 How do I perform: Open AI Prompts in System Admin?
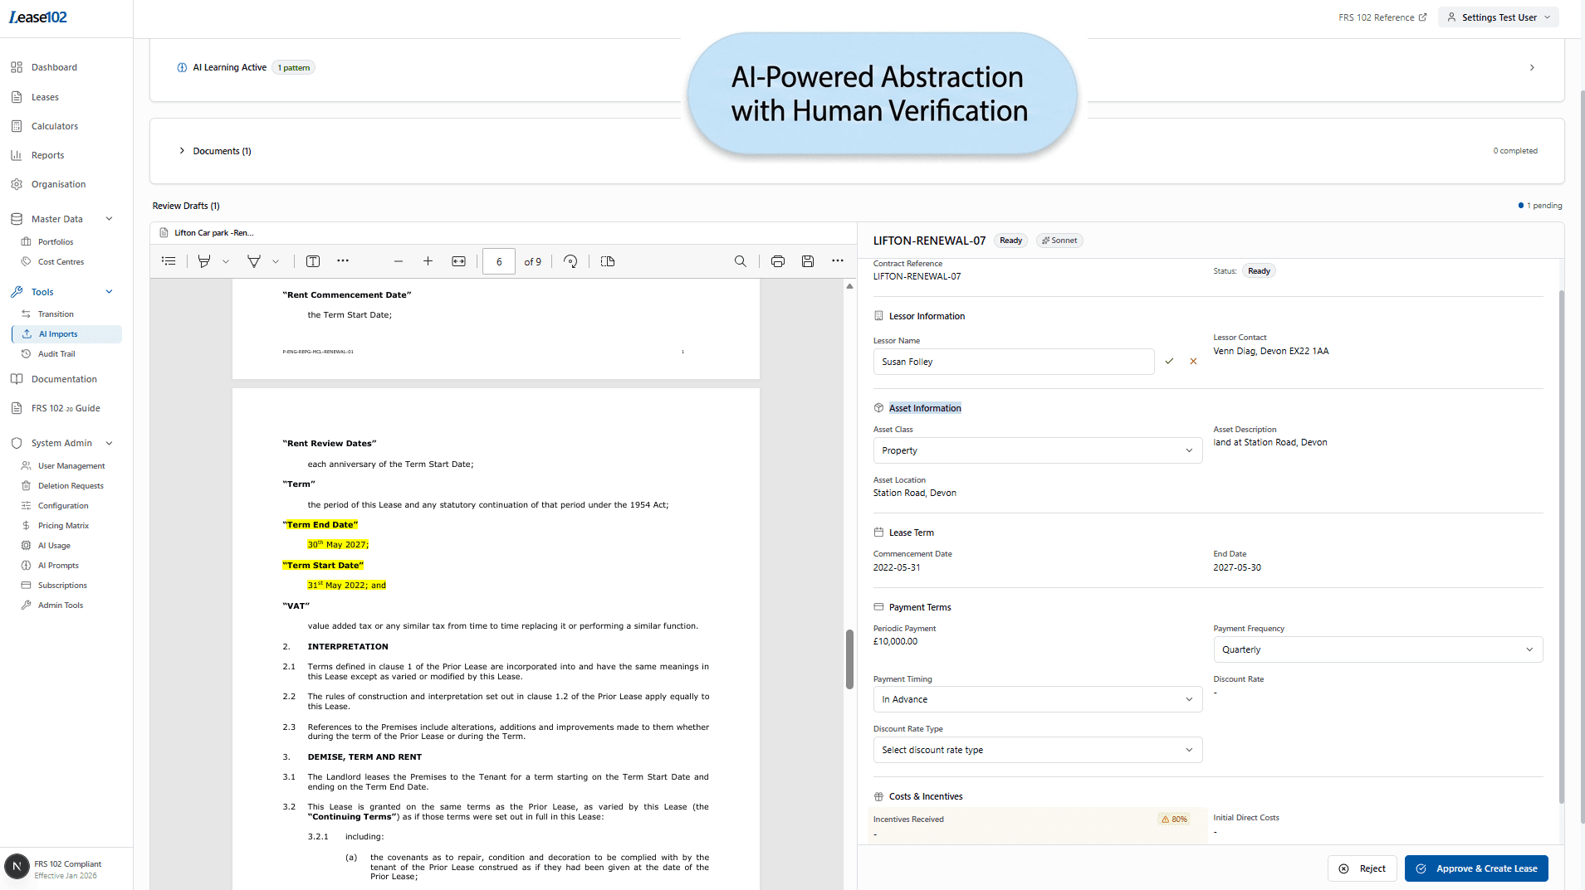pyautogui.click(x=57, y=565)
